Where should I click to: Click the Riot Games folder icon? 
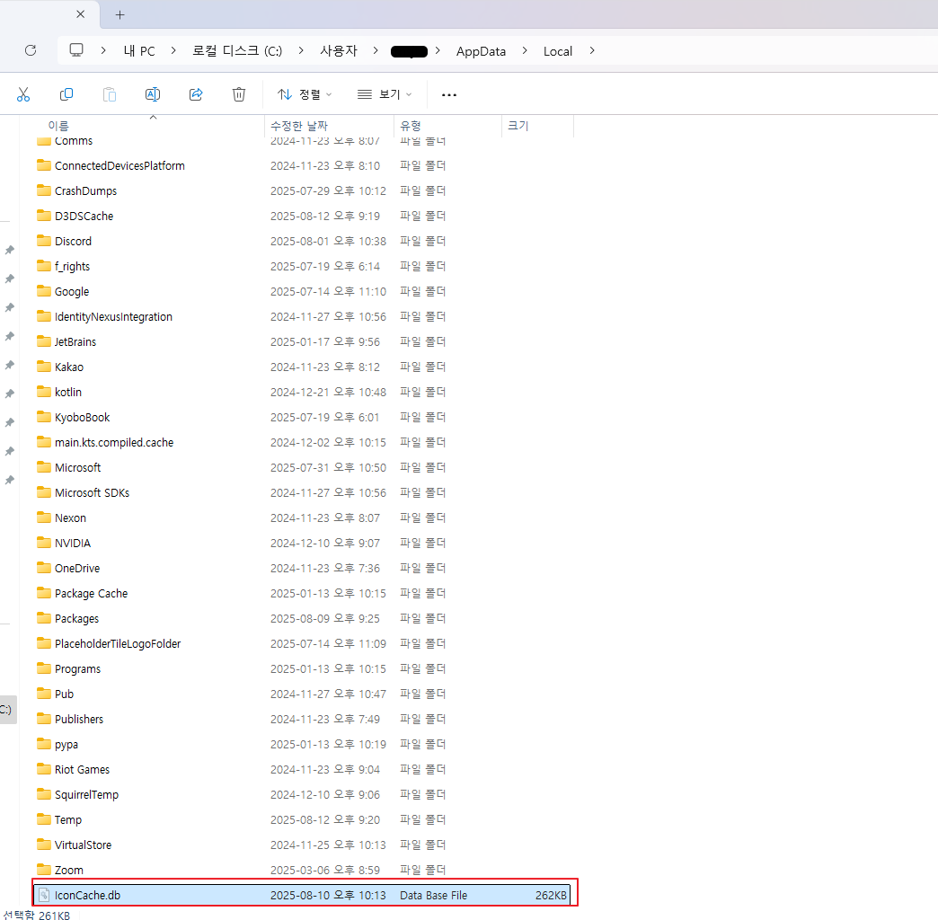(x=44, y=768)
